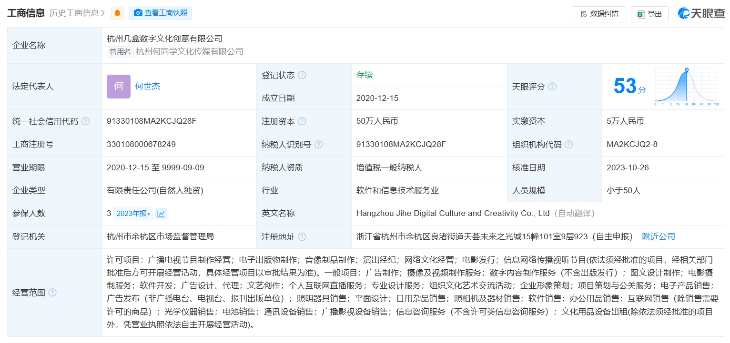Image resolution: width=730 pixels, height=343 pixels.
Task: Click help icon next to 组织机构代码
Action: click(569, 145)
